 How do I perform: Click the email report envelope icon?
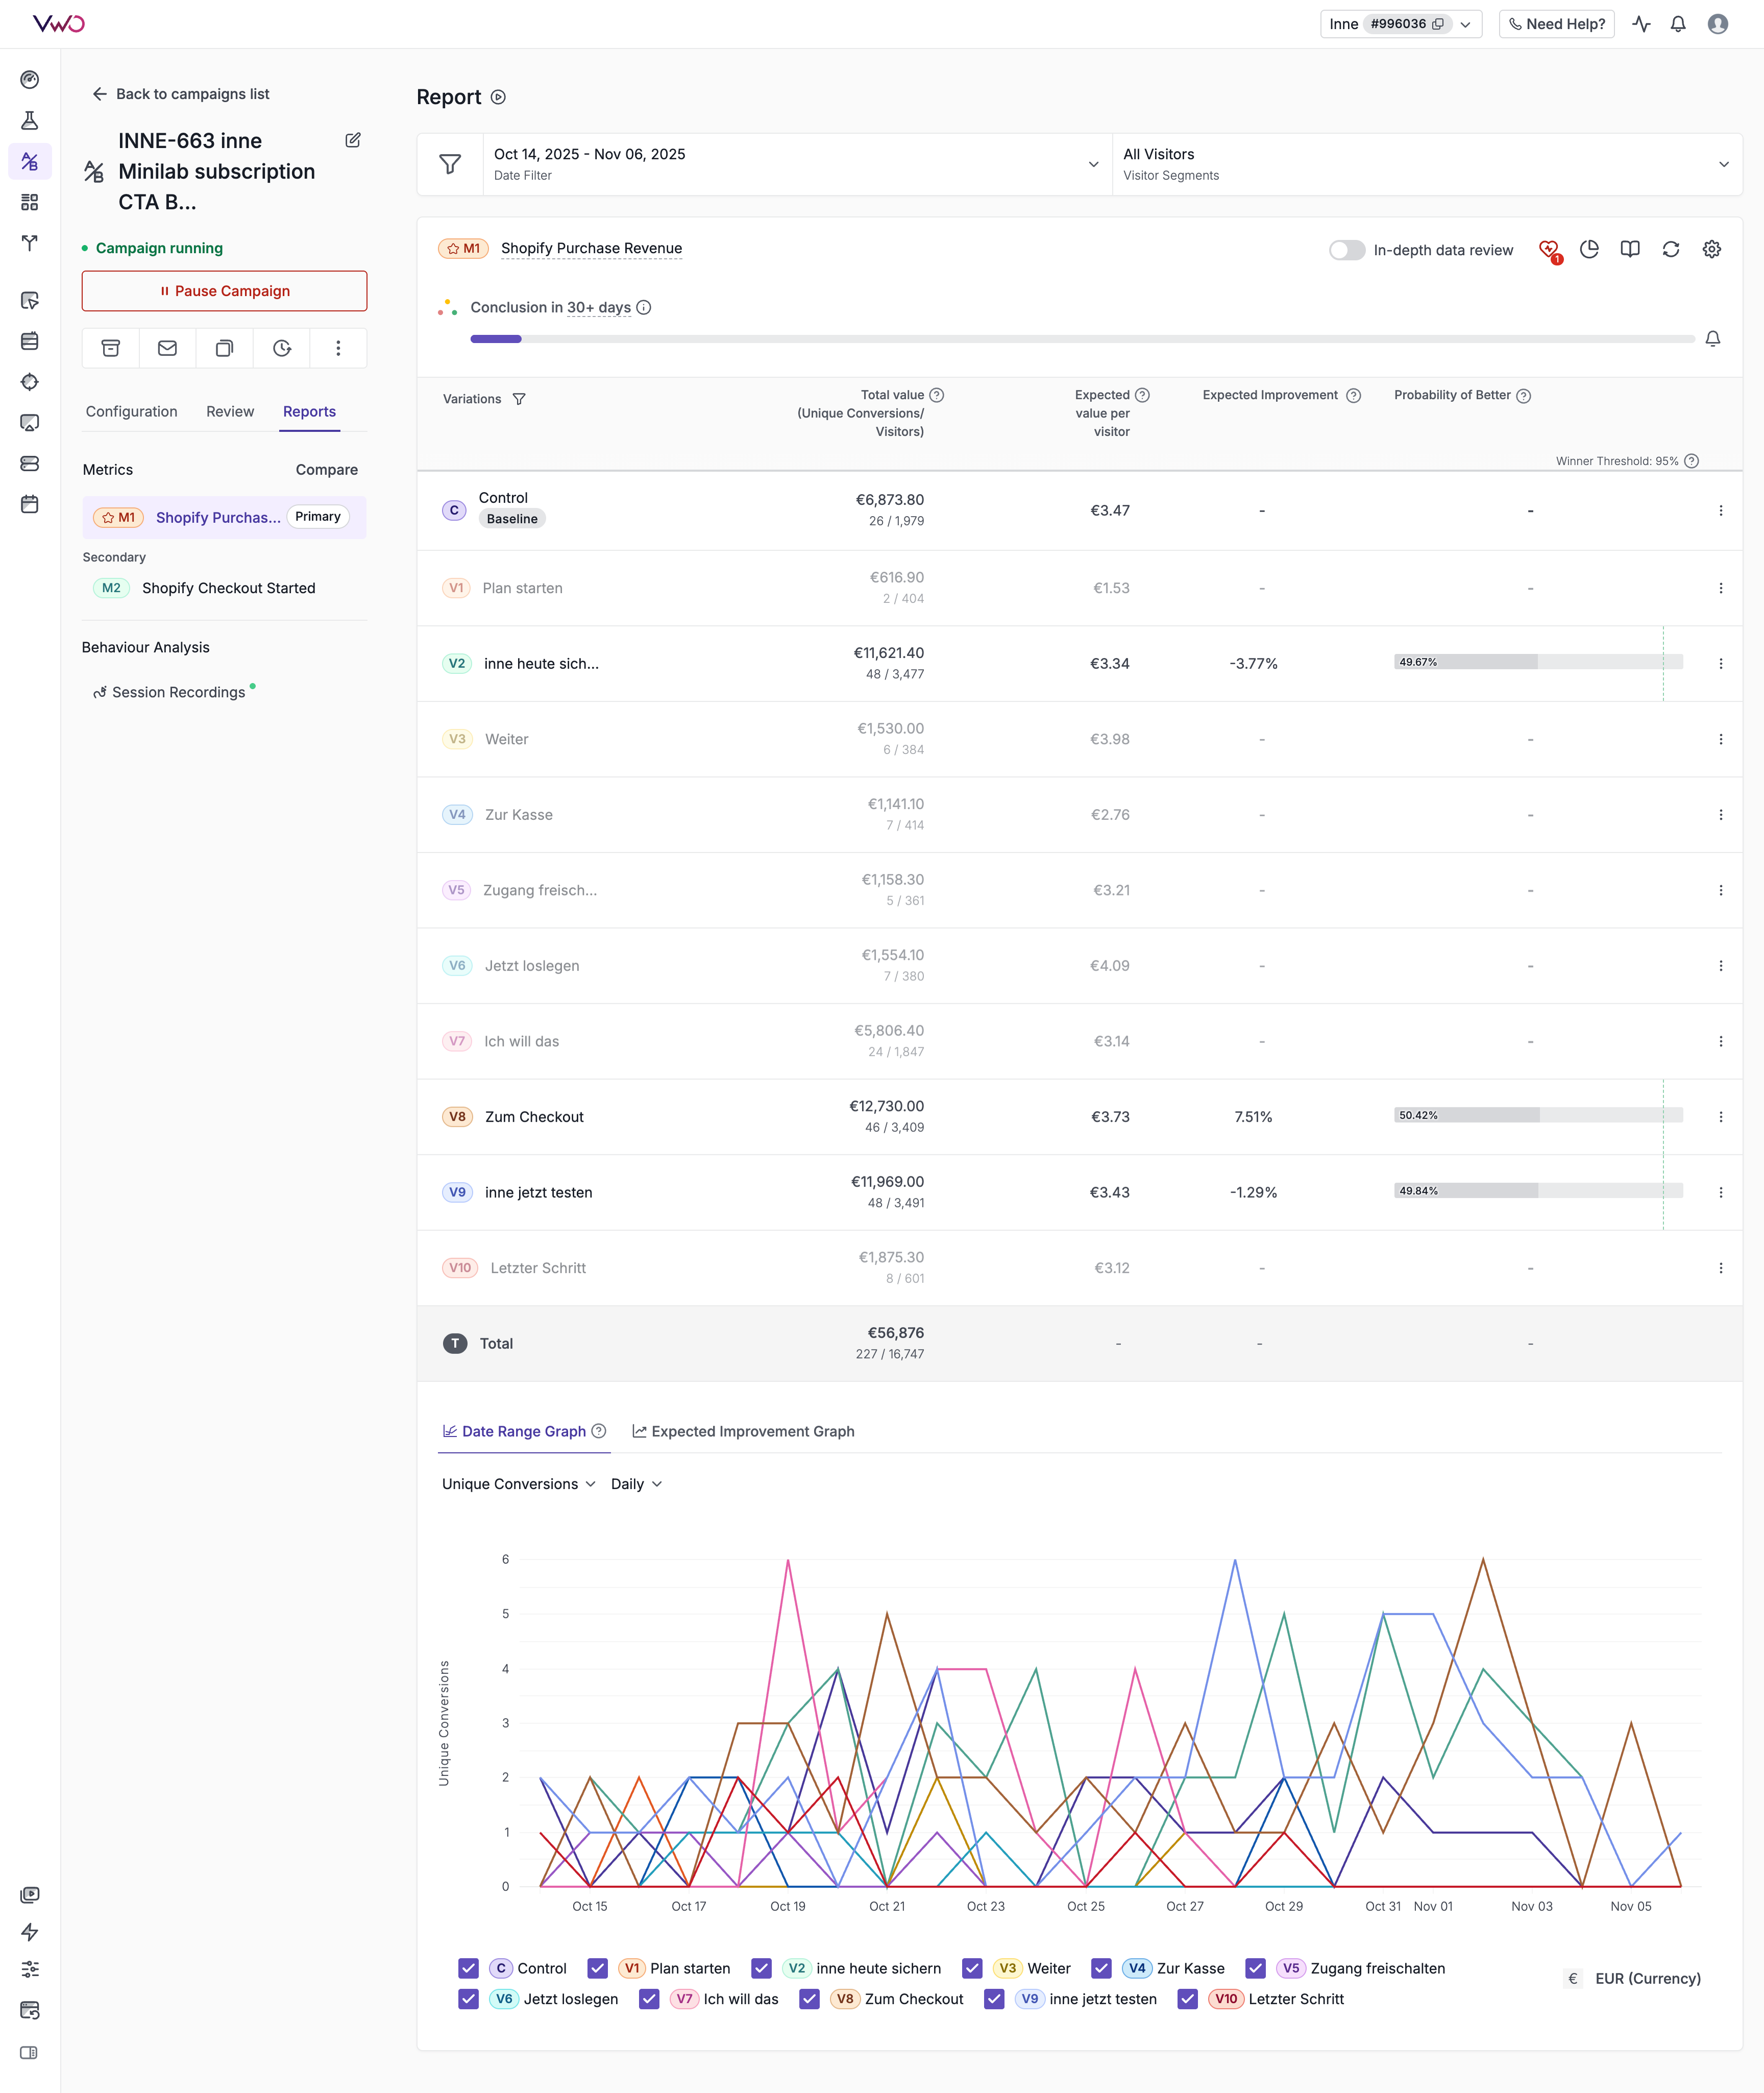[167, 348]
